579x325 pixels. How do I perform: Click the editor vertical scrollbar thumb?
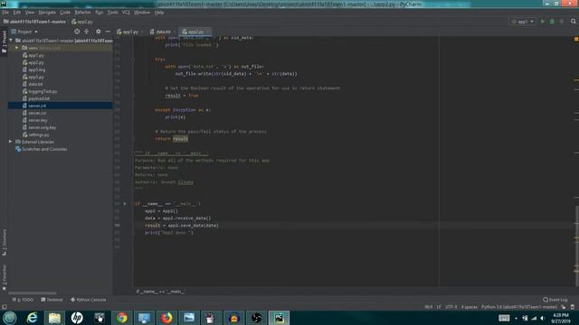point(576,245)
